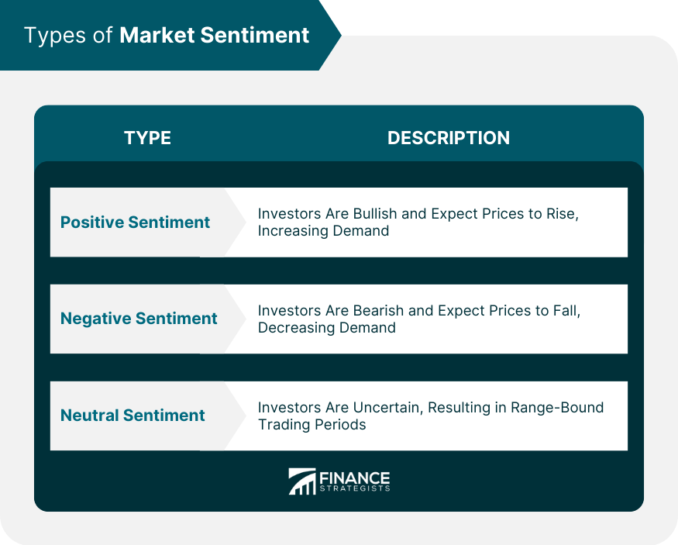Image resolution: width=678 pixels, height=545 pixels.
Task: Select the Neutral Sentiment label
Action: coord(133,416)
